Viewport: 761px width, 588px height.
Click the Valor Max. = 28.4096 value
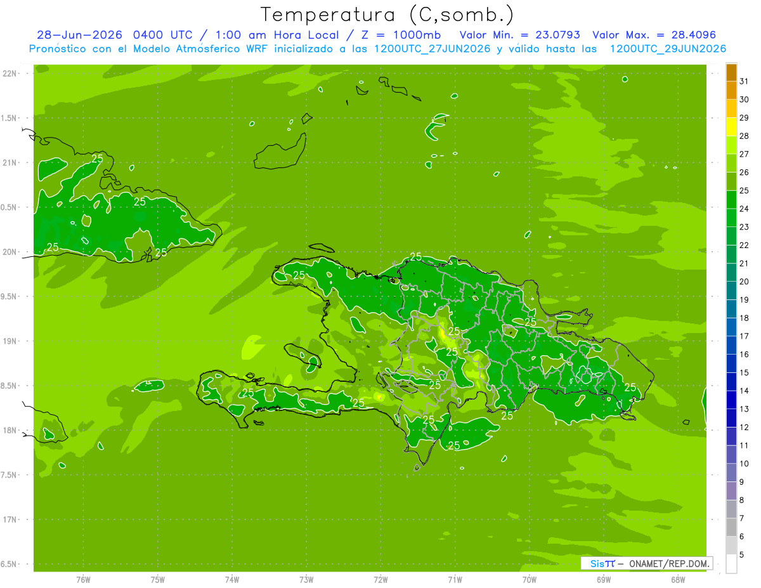654,35
